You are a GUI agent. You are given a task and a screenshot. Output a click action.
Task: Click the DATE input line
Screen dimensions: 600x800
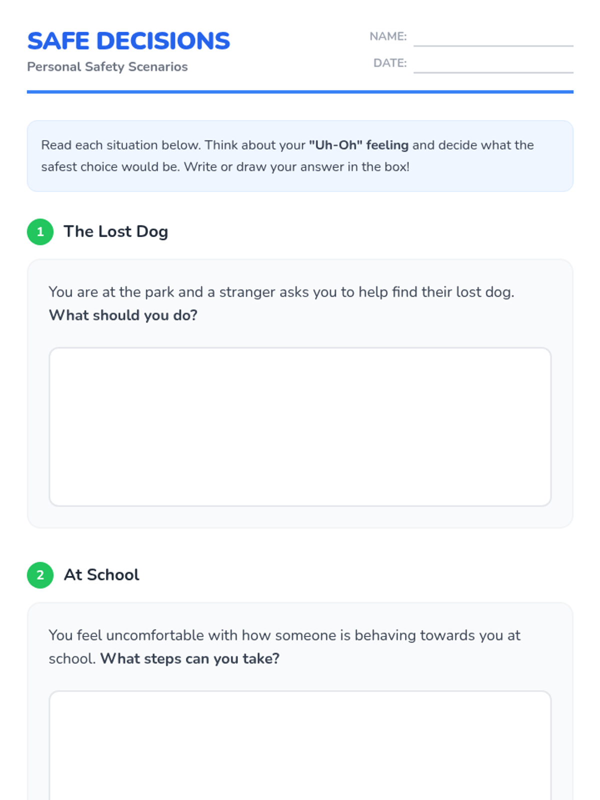point(493,65)
